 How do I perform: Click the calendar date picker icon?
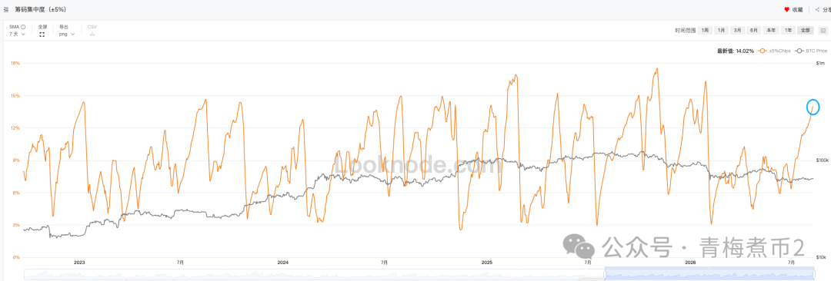823,30
